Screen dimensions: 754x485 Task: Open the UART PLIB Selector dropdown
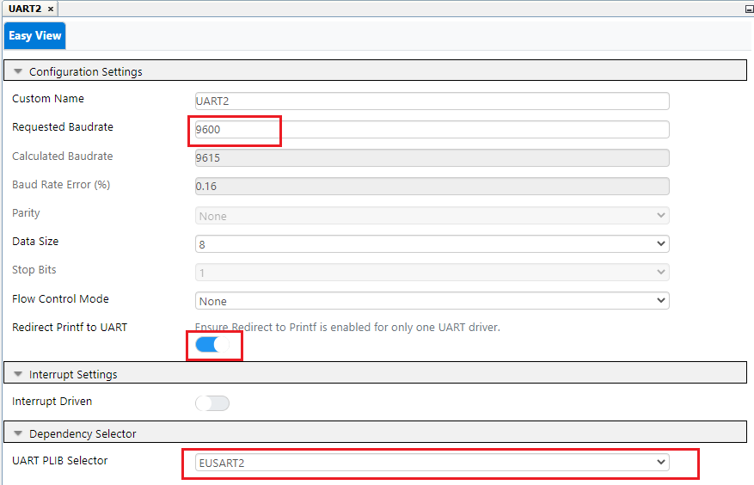(432, 463)
